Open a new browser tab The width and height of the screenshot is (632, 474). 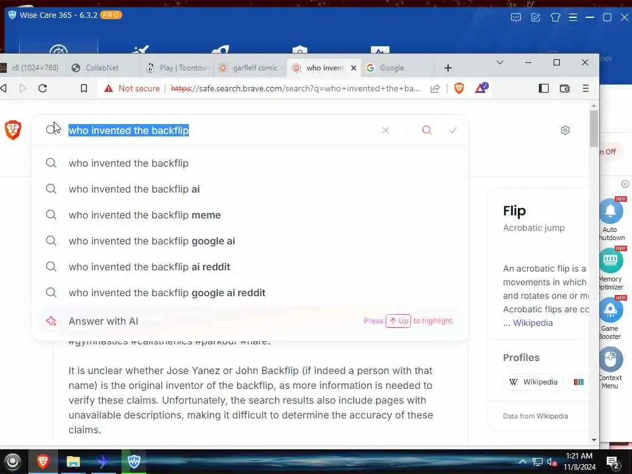click(448, 68)
